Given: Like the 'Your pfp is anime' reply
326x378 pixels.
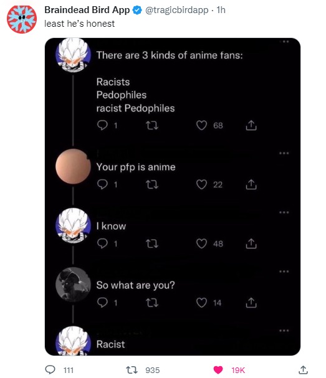Looking at the screenshot, I should coord(201,184).
